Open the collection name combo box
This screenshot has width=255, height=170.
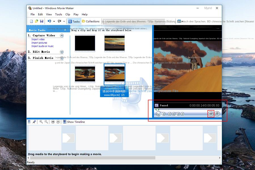134,22
